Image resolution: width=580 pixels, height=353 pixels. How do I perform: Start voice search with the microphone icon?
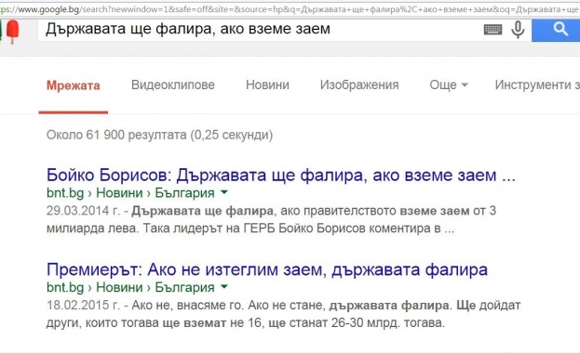pos(518,30)
